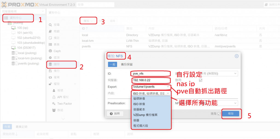
Task: Open the NFS version dropdown
Action: pyautogui.click(x=235, y=103)
